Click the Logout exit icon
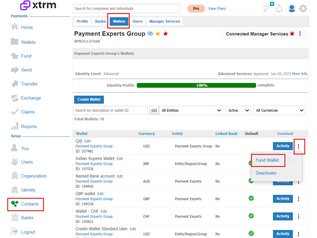 15,231
